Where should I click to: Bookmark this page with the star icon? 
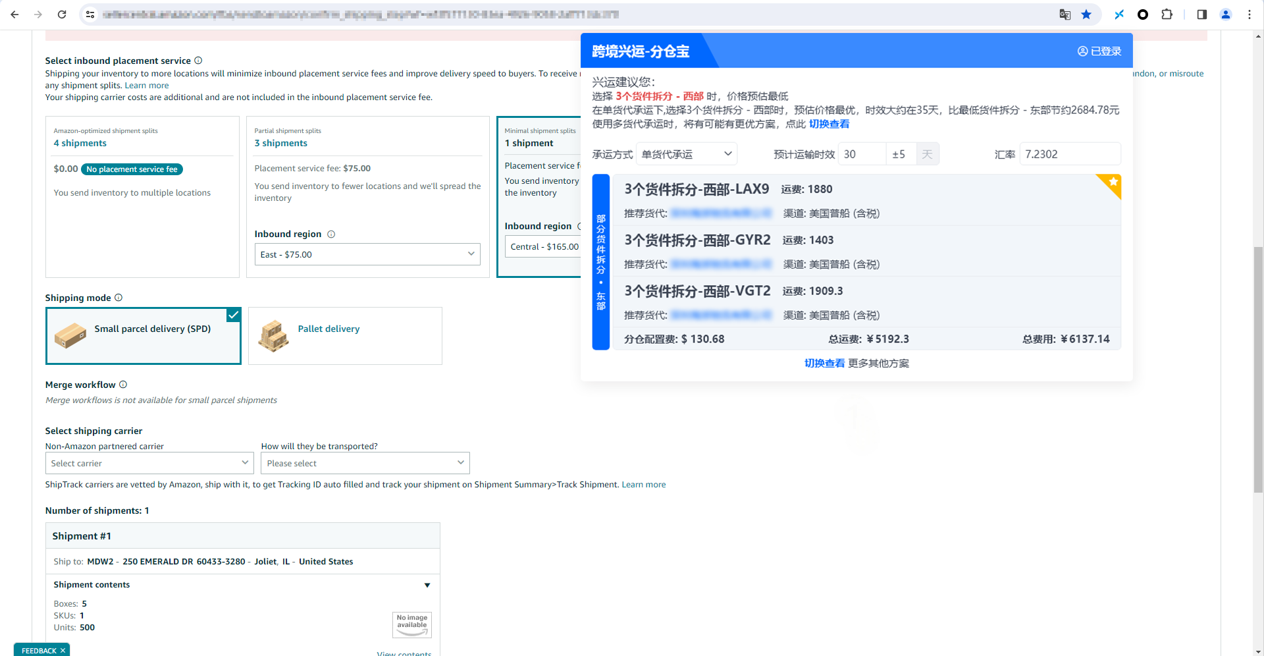[x=1086, y=14]
